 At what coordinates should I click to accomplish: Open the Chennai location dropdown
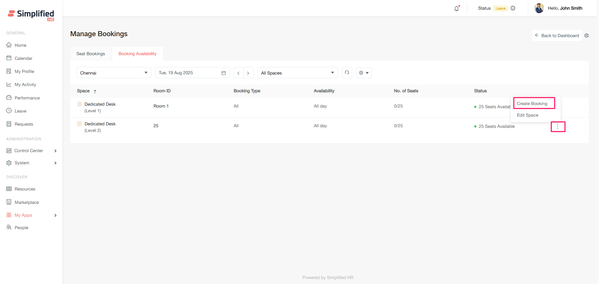coord(114,73)
